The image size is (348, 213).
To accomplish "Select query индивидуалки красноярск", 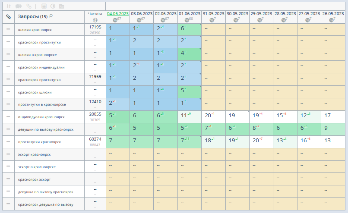I will pos(41,117).
